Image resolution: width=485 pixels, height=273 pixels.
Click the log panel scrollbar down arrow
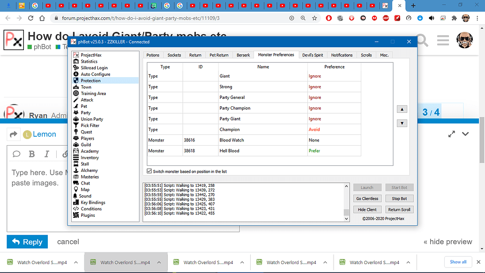346,219
